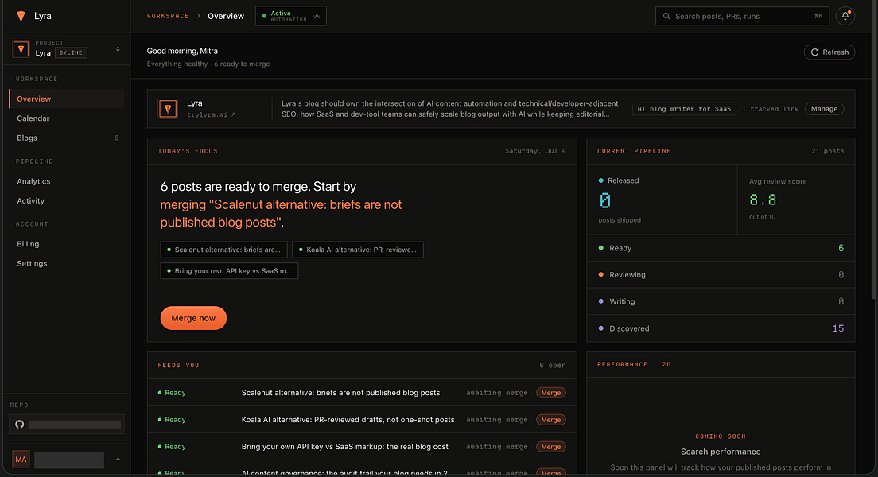Click the MA user avatar
This screenshot has width=878, height=477.
tap(21, 459)
